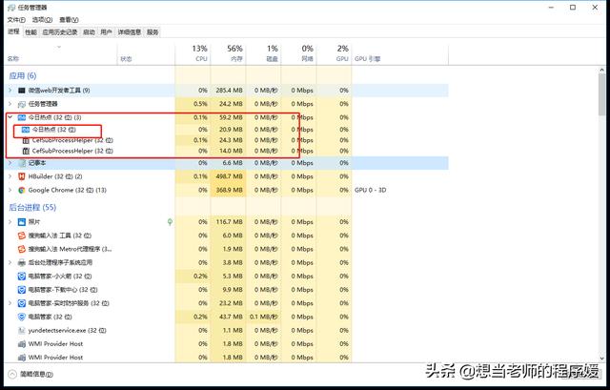610x390 pixels.
Task: Click the 今日热点 (32 位) (3) group icon
Action: (22, 117)
